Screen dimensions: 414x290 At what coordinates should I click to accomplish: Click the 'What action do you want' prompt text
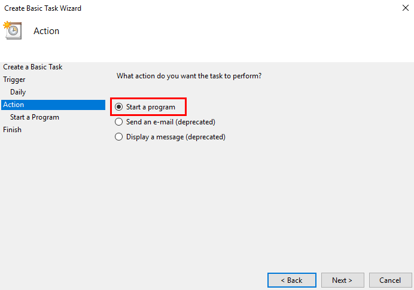click(x=189, y=77)
